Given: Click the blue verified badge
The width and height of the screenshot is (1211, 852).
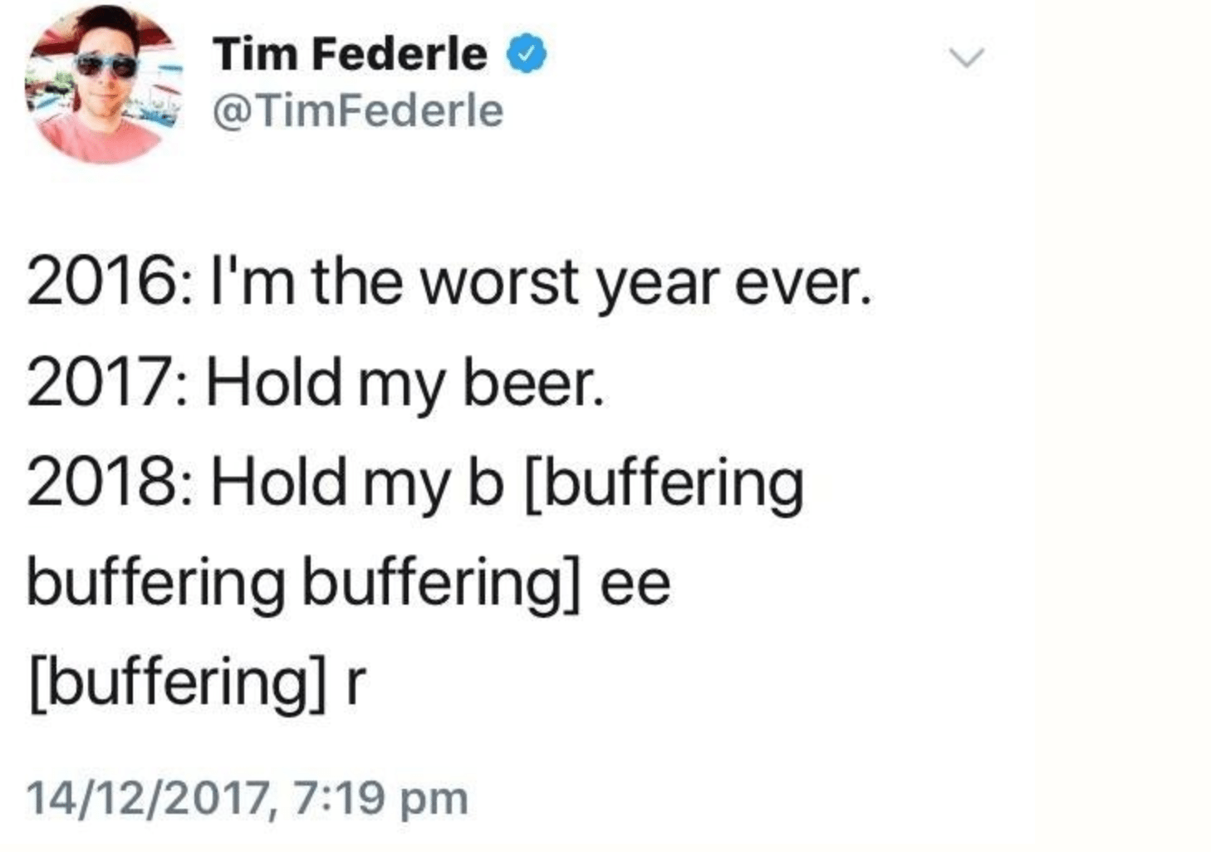Looking at the screenshot, I should click(x=527, y=55).
